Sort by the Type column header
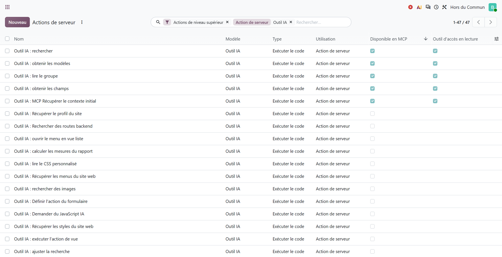Image resolution: width=502 pixels, height=257 pixels. click(x=277, y=39)
